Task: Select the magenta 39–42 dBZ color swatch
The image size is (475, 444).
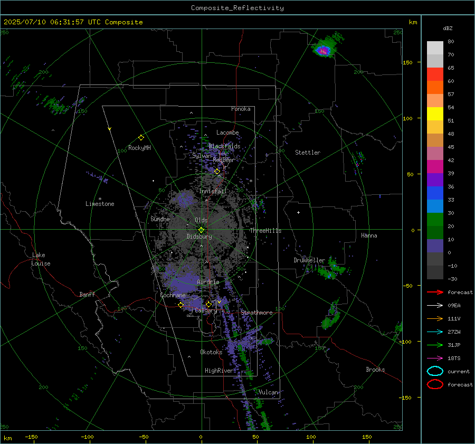Action: coord(435,167)
